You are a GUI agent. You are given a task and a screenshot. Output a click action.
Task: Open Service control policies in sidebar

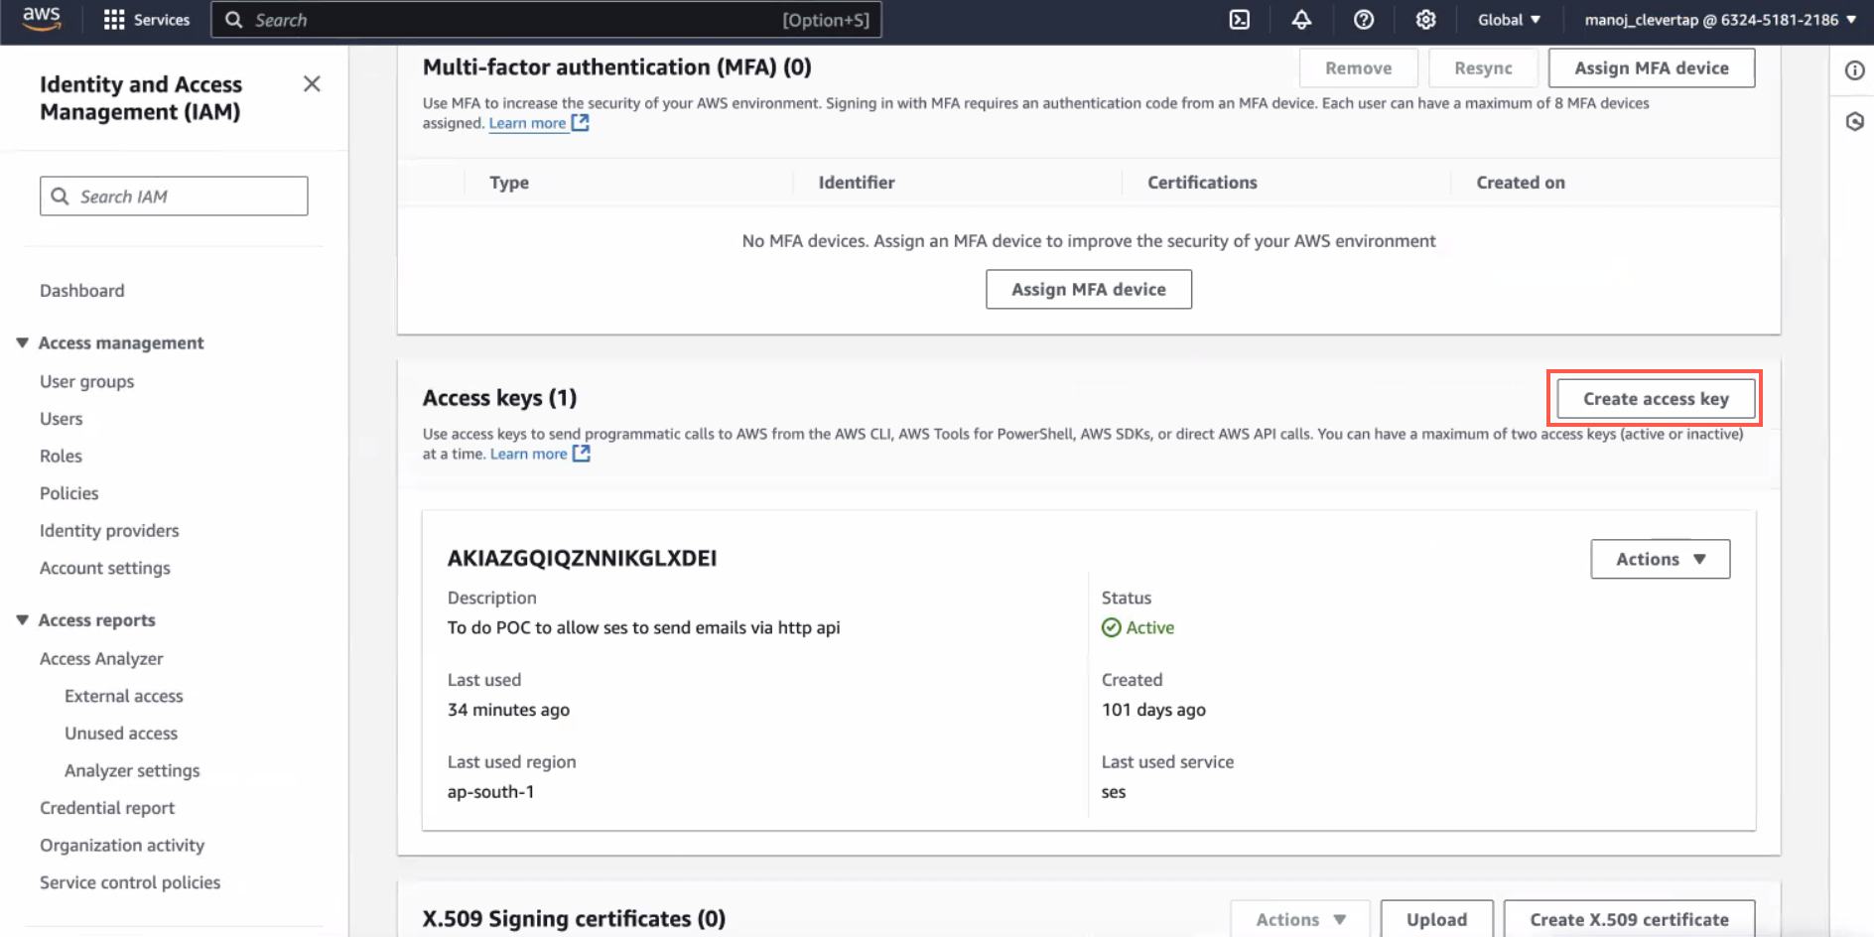click(x=130, y=882)
